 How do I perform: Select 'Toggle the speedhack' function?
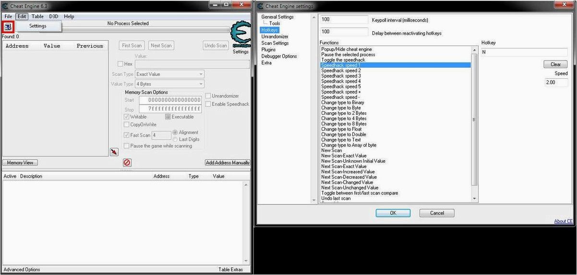click(x=396, y=60)
